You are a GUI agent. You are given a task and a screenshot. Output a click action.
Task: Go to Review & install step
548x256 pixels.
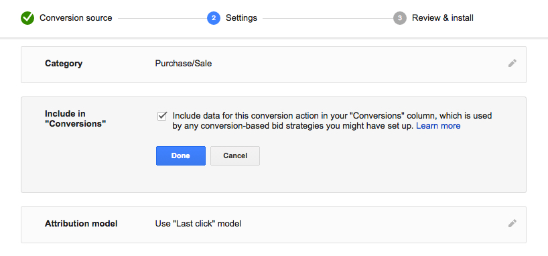pos(443,18)
